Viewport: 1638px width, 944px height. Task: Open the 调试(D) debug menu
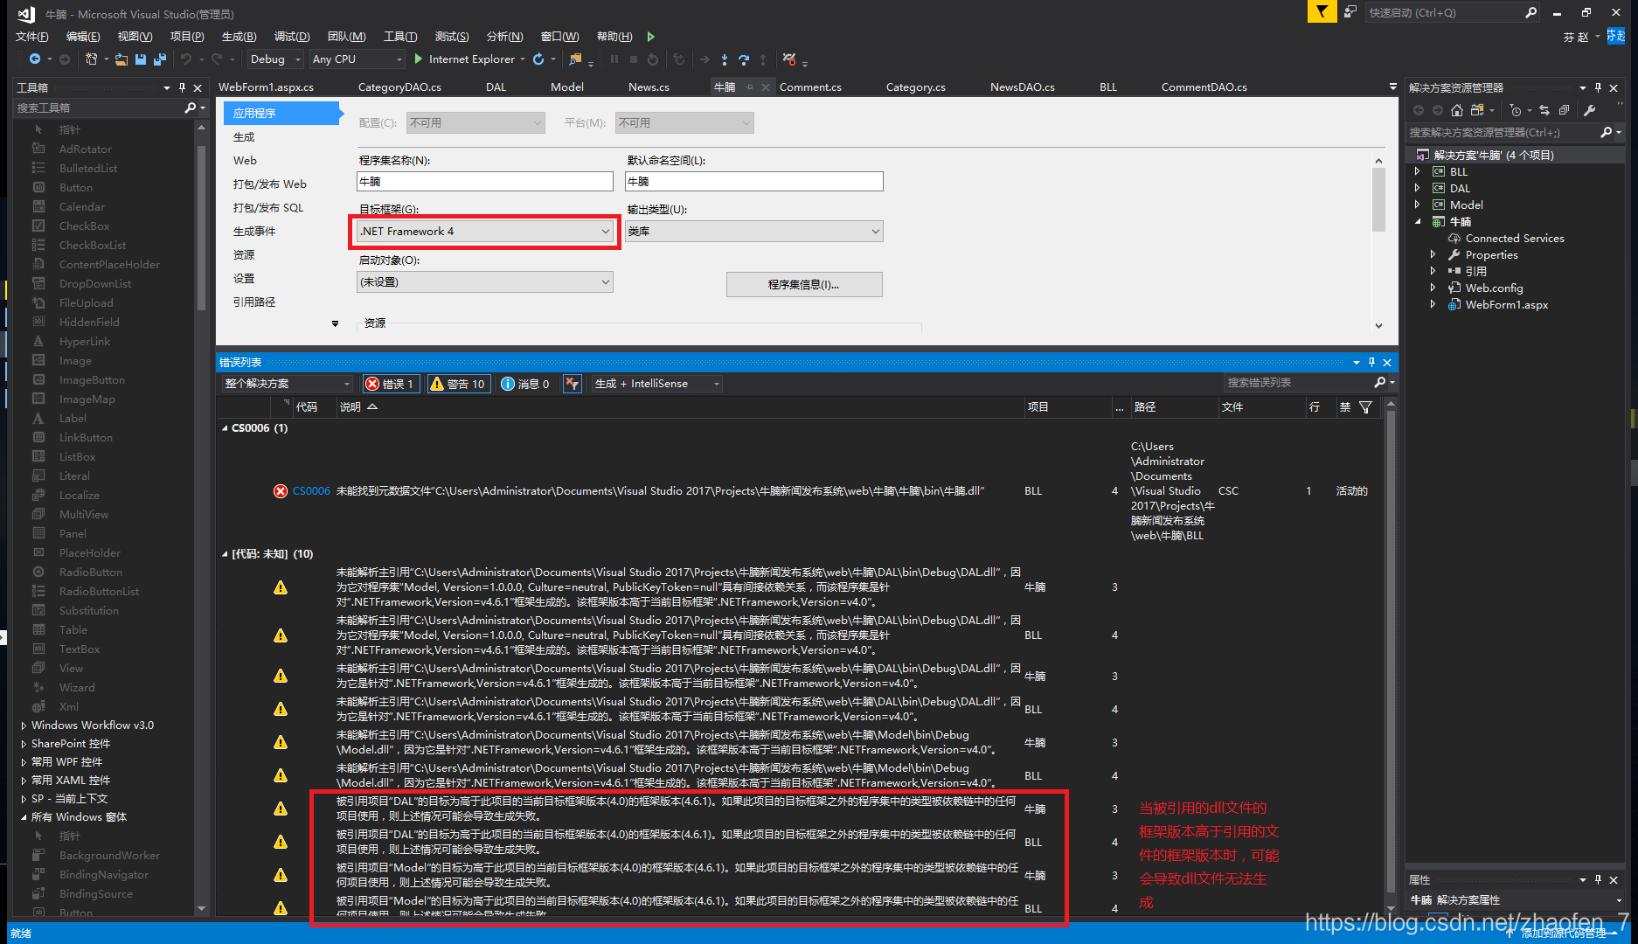tap(292, 37)
